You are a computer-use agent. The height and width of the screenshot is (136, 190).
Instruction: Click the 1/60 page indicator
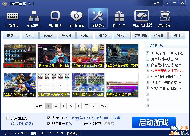39,106
